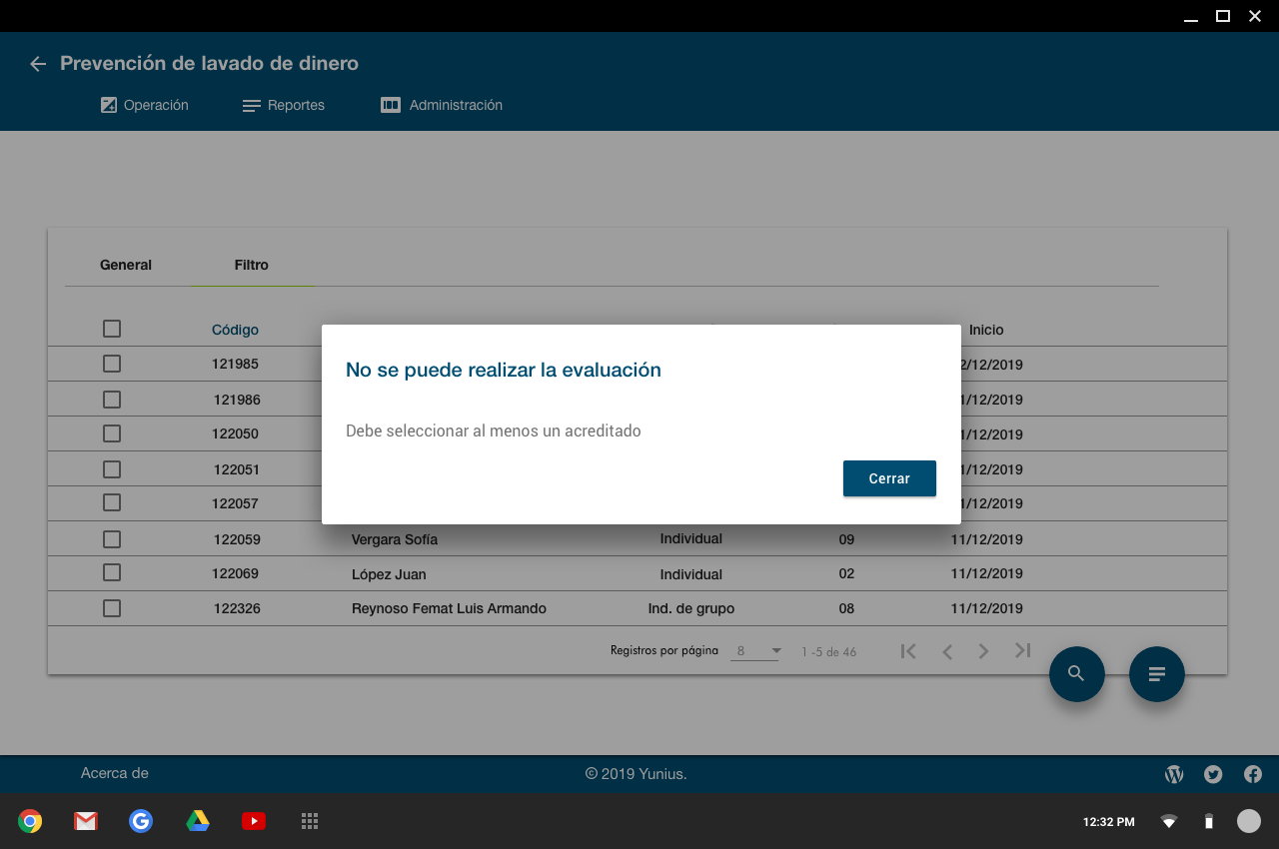Launch Gmail from the shelf
This screenshot has height=849, width=1279.
point(86,821)
